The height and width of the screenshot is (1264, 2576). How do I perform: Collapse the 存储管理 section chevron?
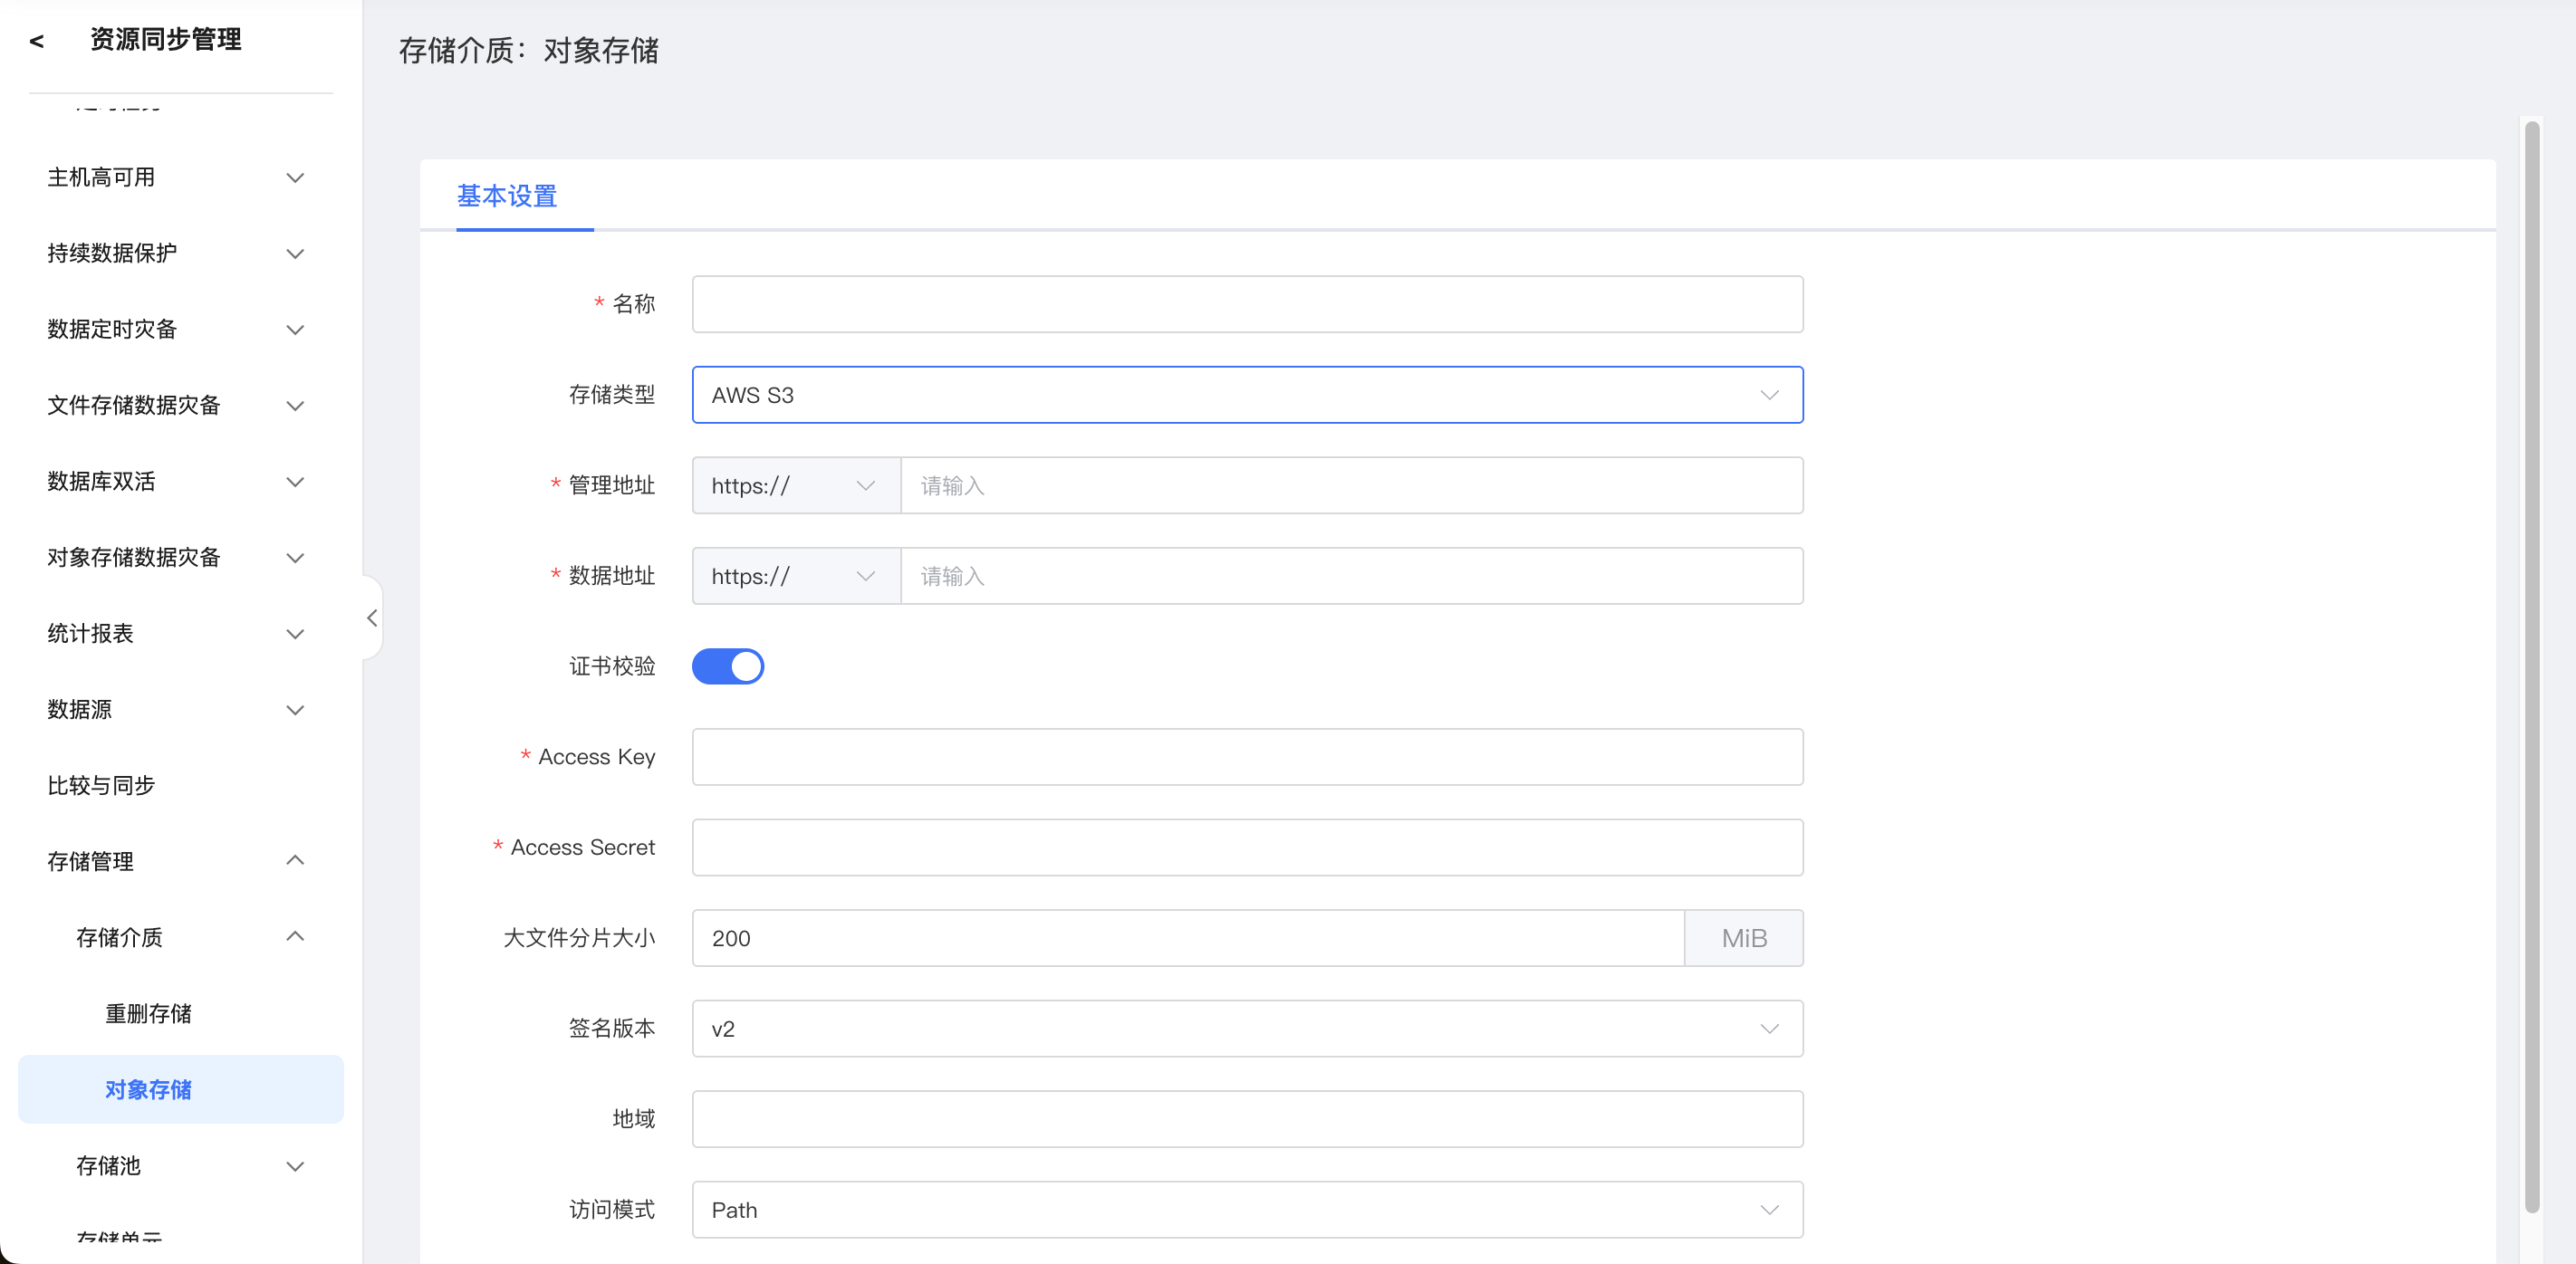coord(295,860)
